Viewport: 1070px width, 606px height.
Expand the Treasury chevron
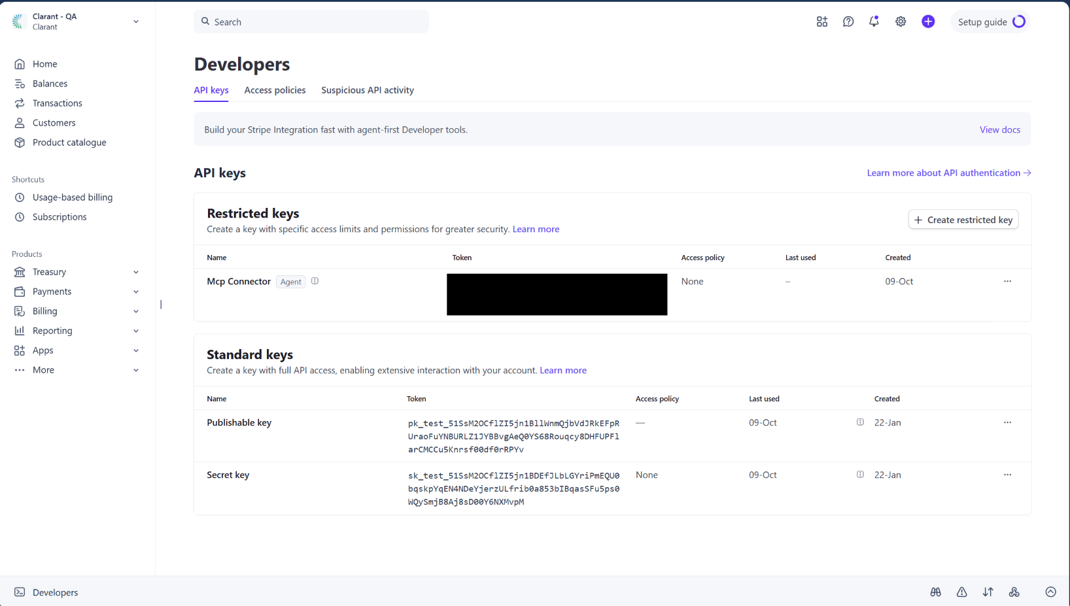136,272
